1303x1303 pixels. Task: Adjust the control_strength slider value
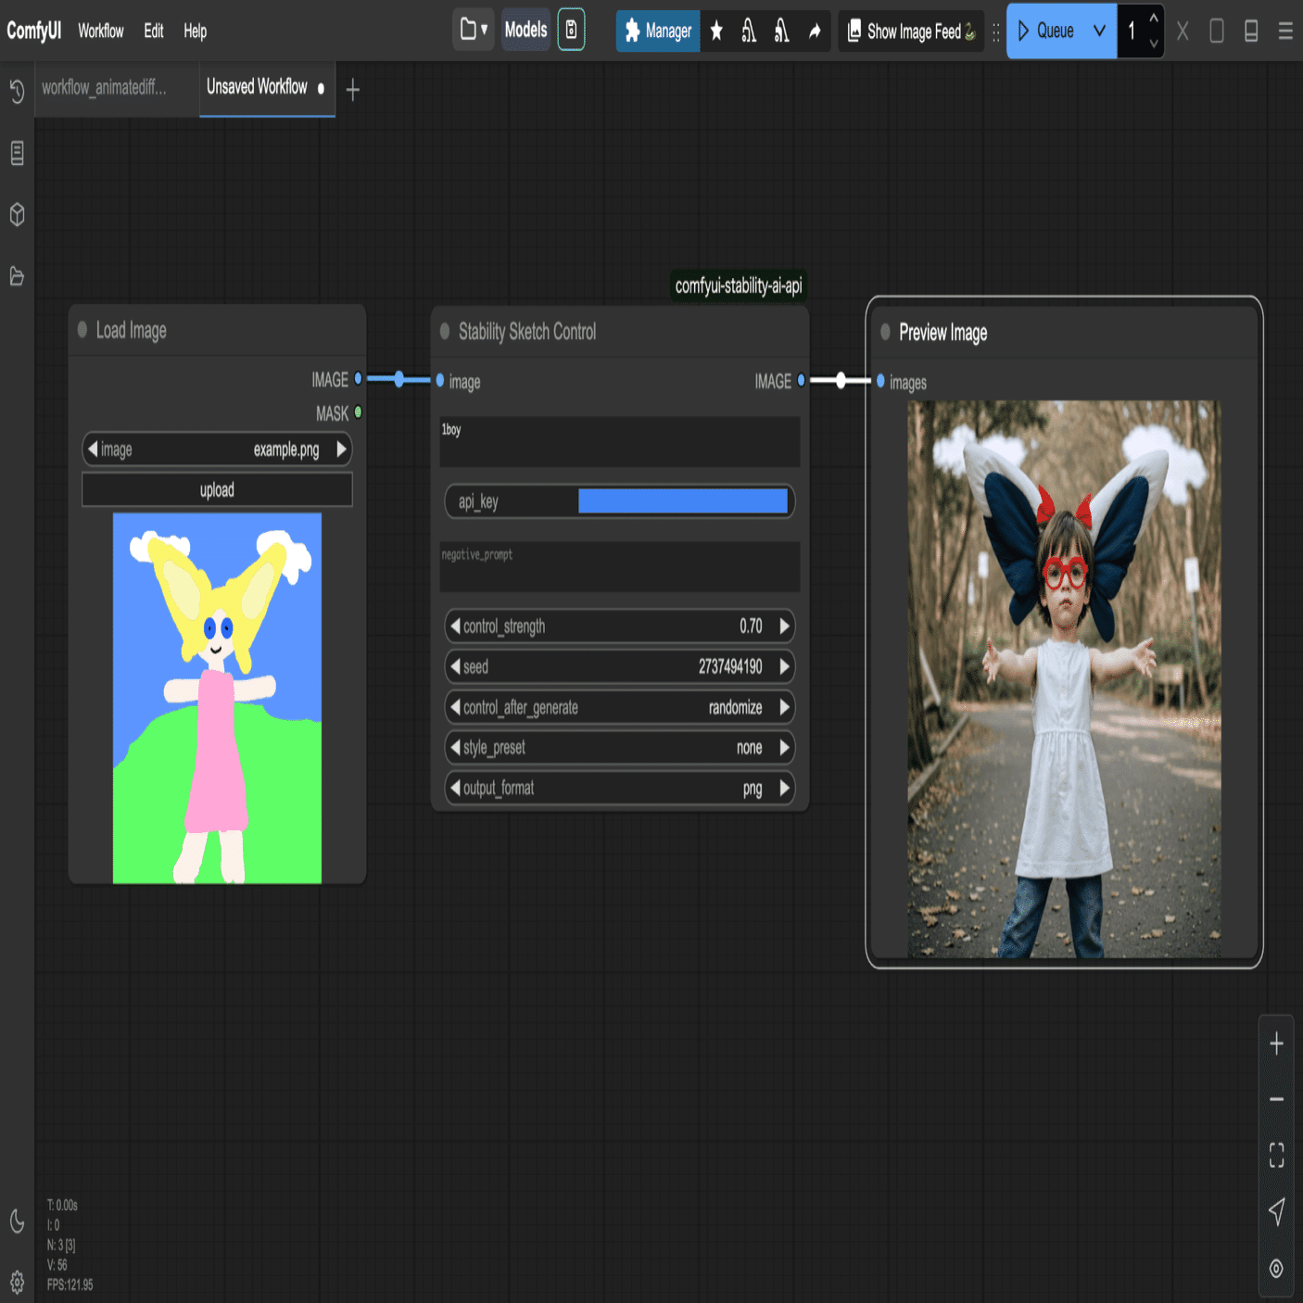click(x=620, y=626)
